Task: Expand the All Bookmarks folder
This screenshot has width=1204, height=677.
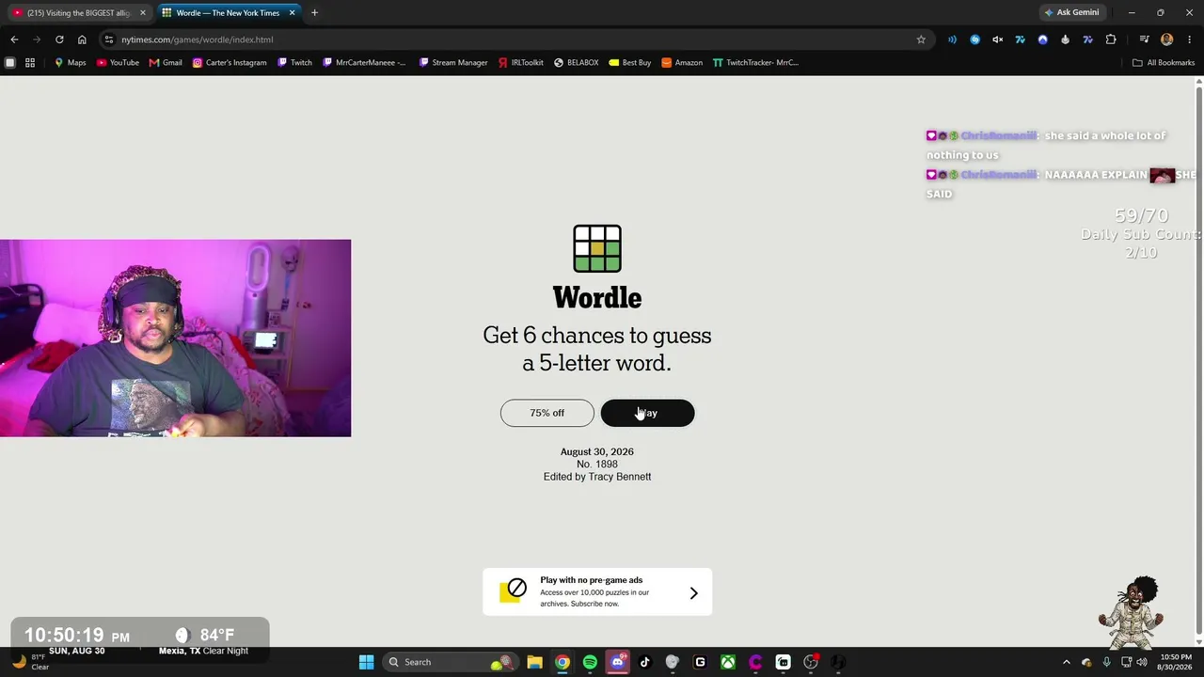Action: tap(1164, 63)
